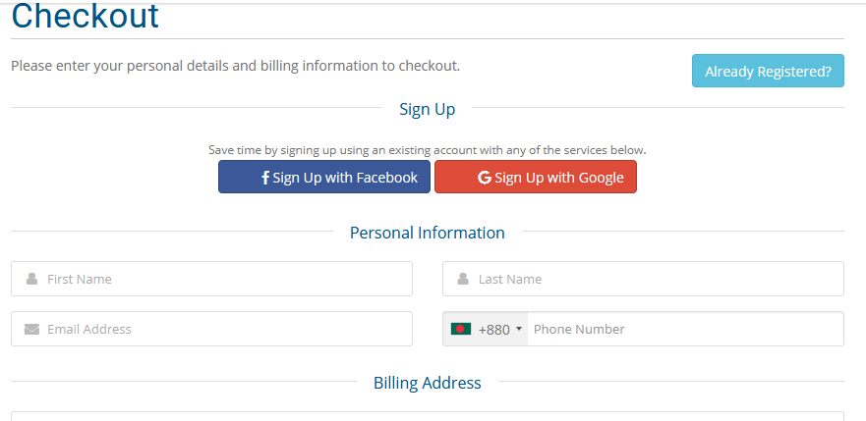This screenshot has height=421, width=866.
Task: Click the Bangladesh flag icon
Action: click(461, 329)
